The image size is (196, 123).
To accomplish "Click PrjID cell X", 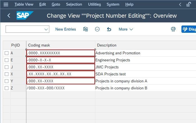I will pos(18,74).
